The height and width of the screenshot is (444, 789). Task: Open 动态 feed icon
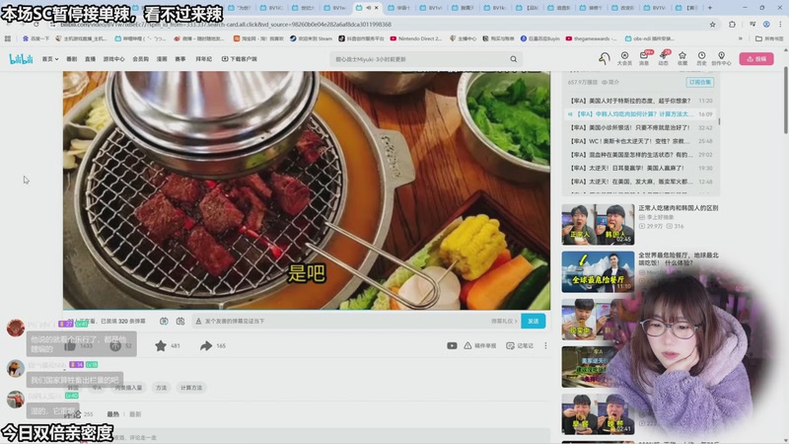pos(663,58)
